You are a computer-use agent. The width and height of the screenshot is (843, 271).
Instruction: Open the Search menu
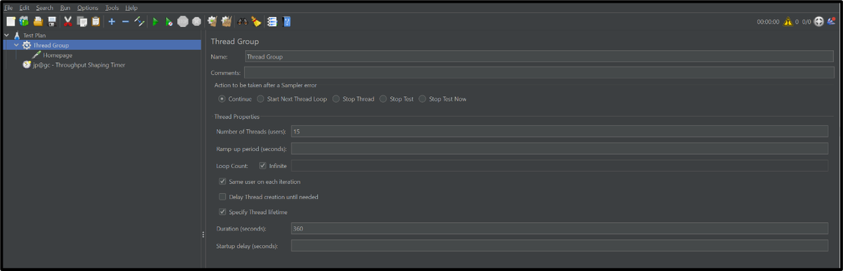click(x=45, y=7)
